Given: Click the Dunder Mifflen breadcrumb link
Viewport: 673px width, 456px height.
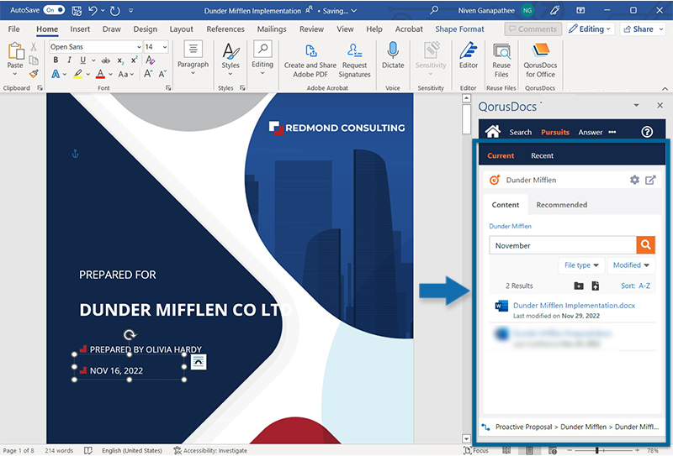Looking at the screenshot, I should 510,226.
